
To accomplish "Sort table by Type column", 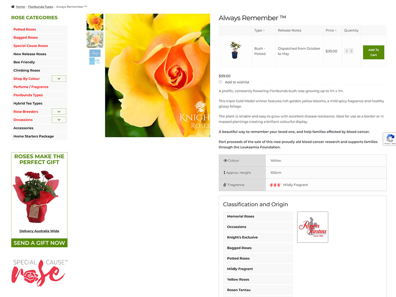I will 259,30.
